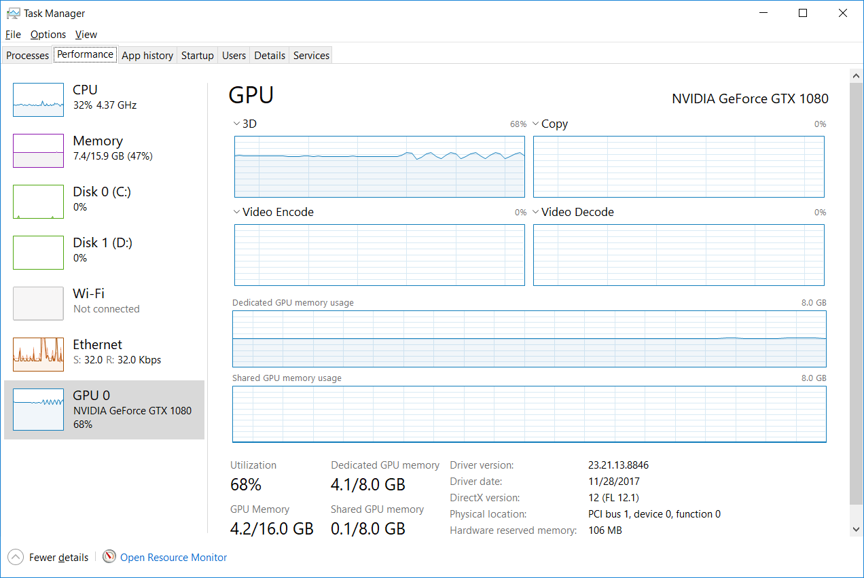Click the Open Resource Monitor link

click(x=173, y=558)
